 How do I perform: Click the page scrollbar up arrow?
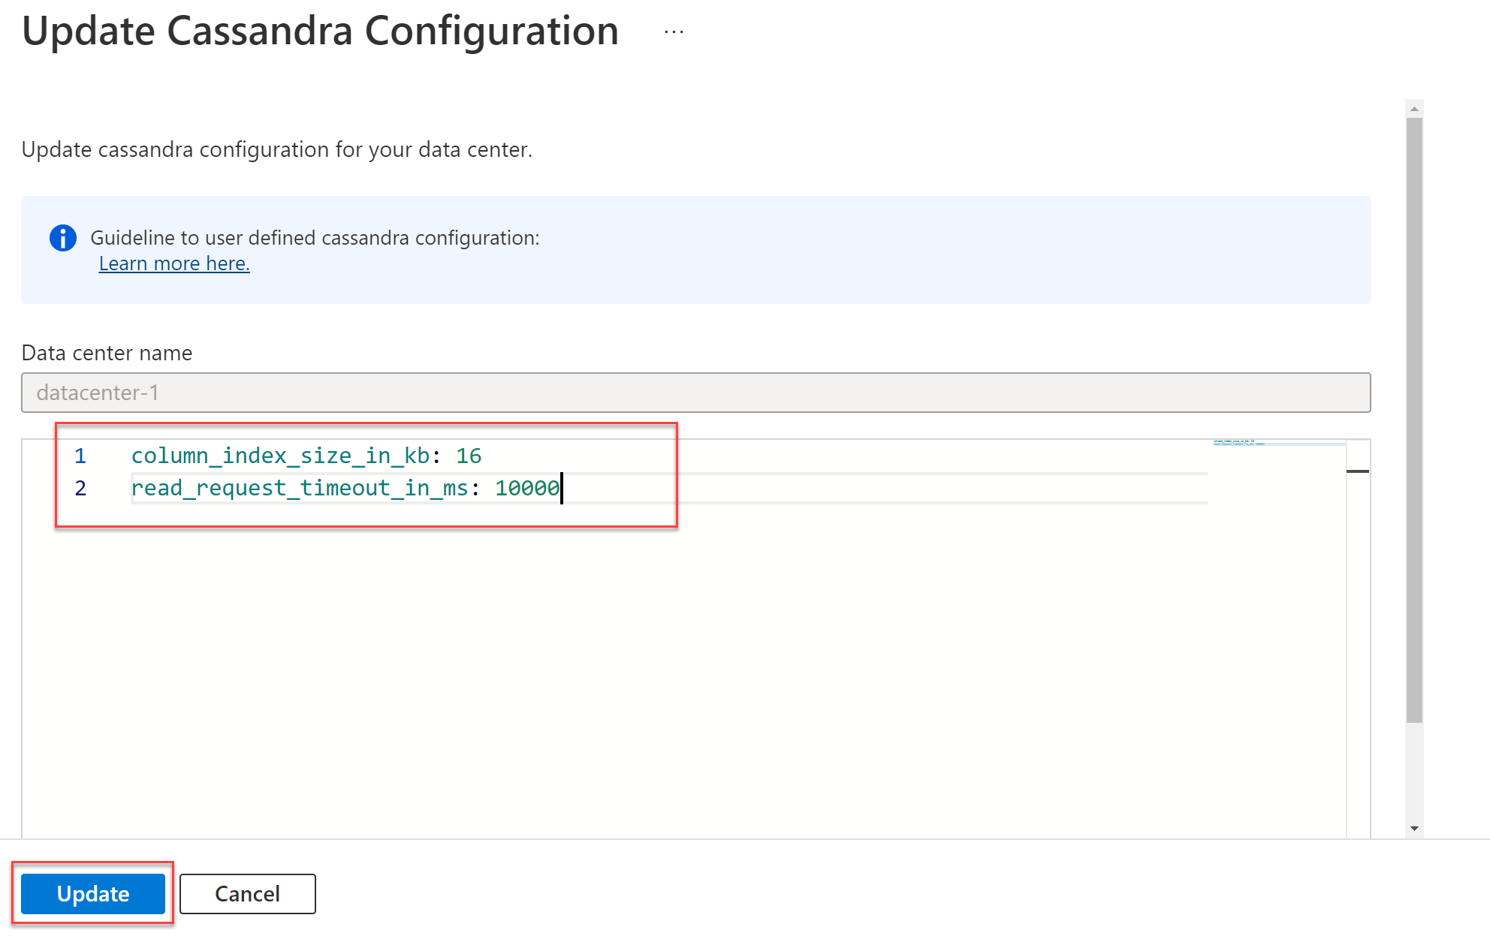(x=1414, y=109)
